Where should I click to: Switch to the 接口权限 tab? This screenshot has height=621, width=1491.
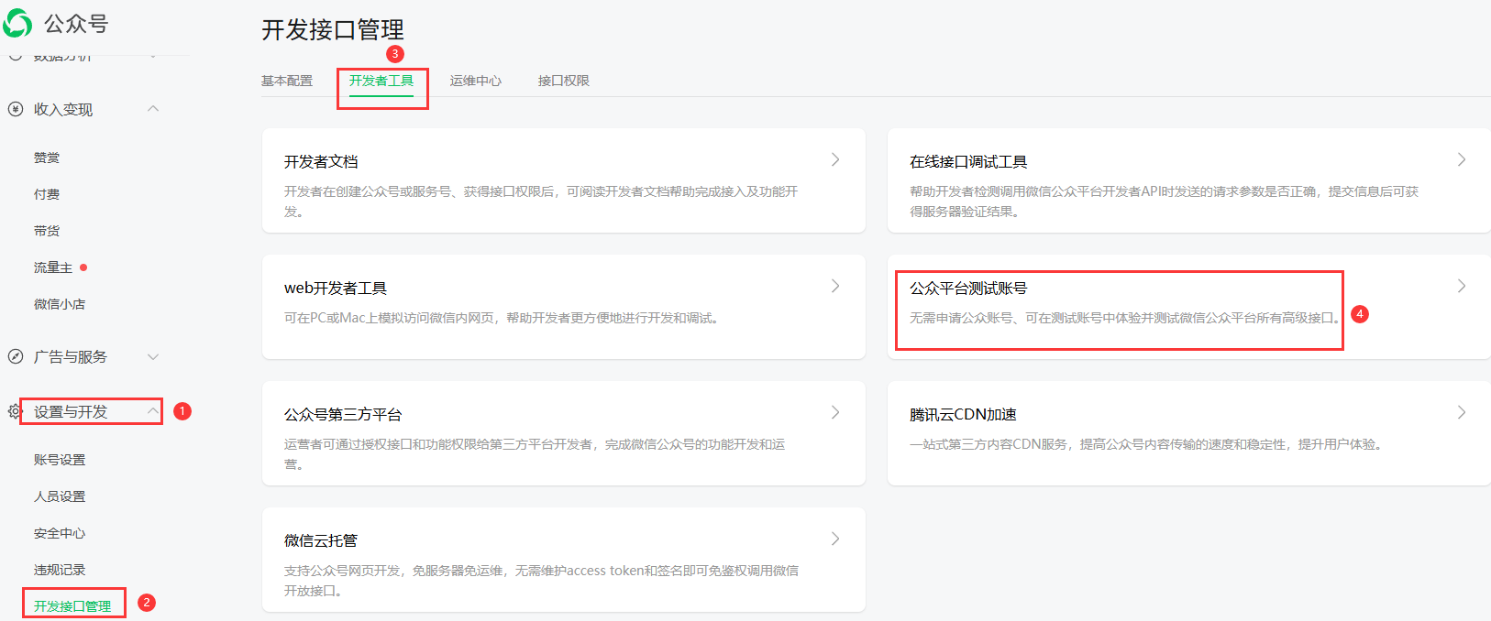coord(564,81)
